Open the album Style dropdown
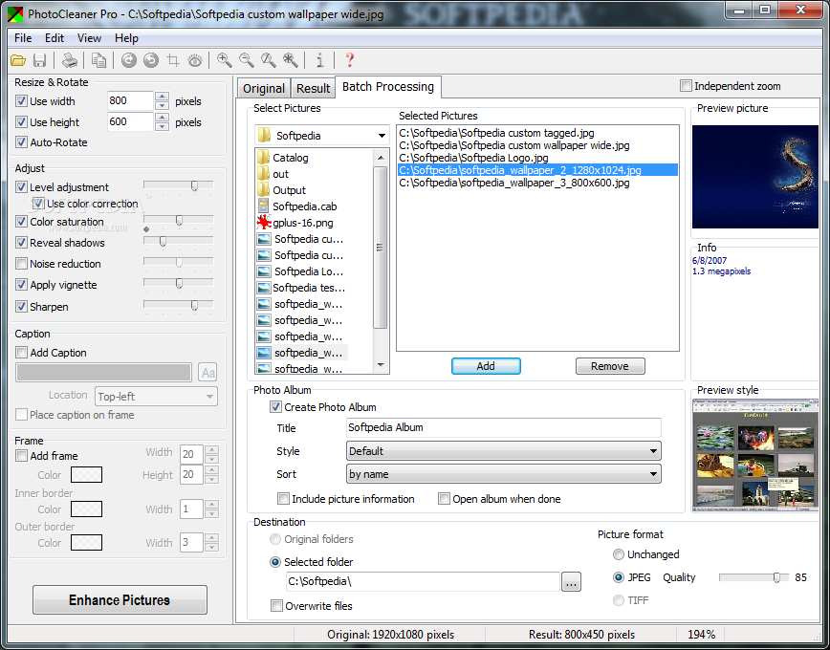The image size is (830, 650). tap(503, 451)
